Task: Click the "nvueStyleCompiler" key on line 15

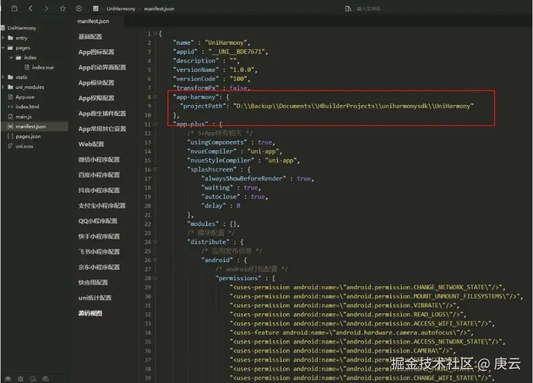Action: point(221,160)
